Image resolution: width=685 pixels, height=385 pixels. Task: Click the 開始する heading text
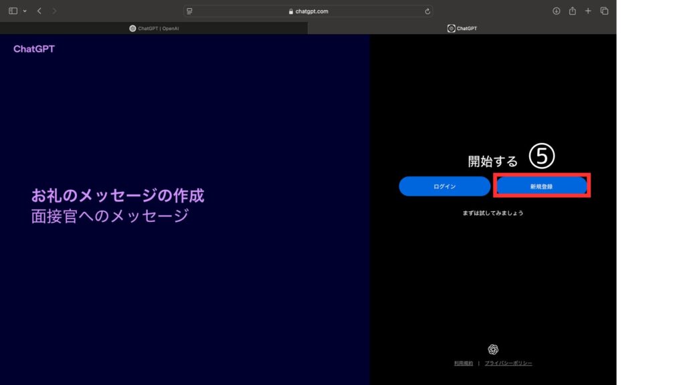pyautogui.click(x=493, y=162)
